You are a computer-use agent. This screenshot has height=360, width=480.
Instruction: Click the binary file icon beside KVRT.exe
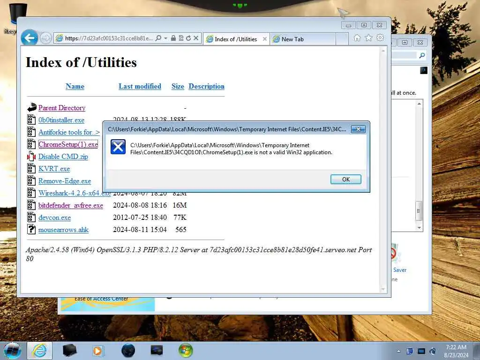click(x=31, y=168)
